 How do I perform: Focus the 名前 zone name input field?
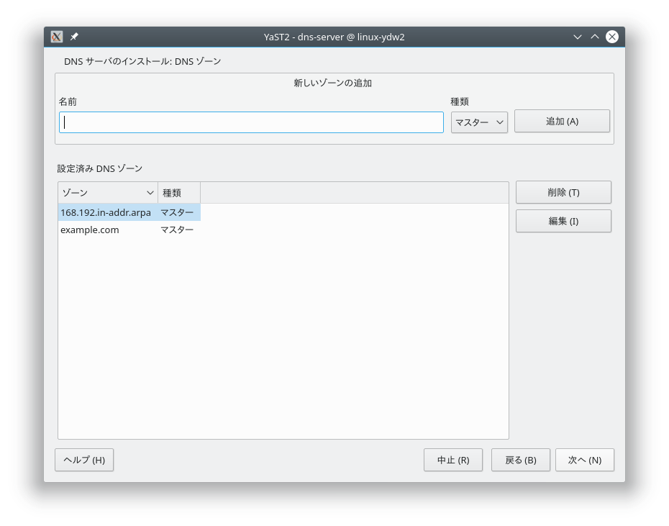tap(251, 122)
